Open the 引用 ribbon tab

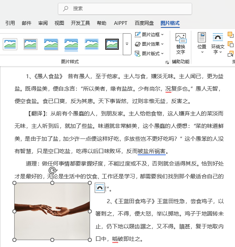click(x=10, y=23)
